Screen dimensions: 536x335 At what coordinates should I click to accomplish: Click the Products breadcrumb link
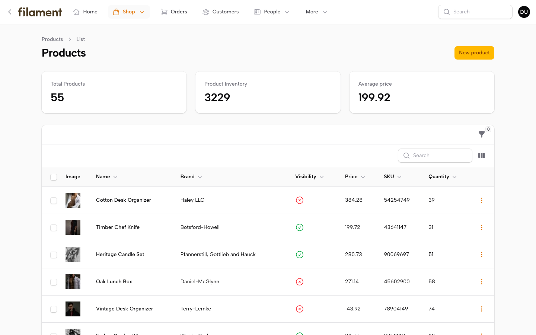tap(52, 39)
